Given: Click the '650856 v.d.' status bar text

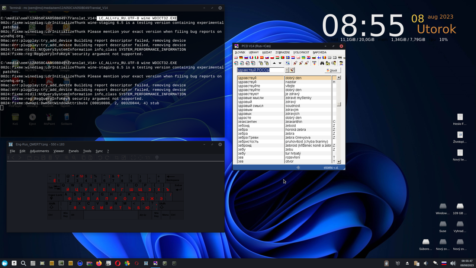Looking at the screenshot, I should coord(331,168).
